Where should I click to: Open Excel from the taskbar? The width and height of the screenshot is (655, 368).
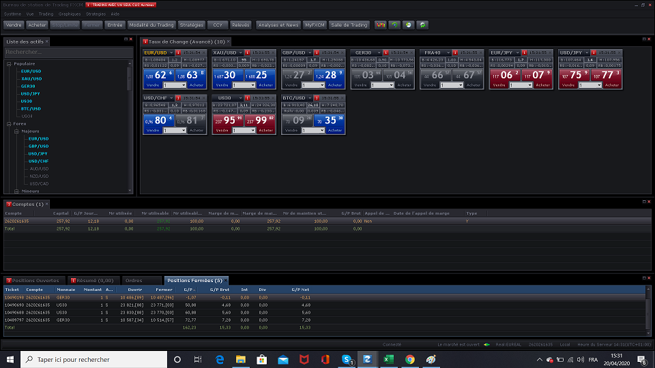coord(388,359)
